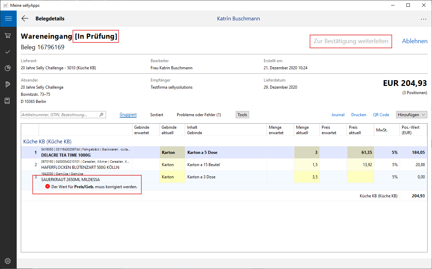This screenshot has height=269, width=432.
Task: Open the three-dots more options menu
Action: [423, 19]
